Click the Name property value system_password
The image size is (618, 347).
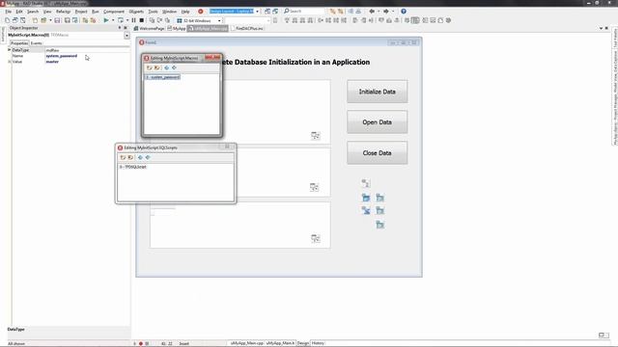click(62, 56)
